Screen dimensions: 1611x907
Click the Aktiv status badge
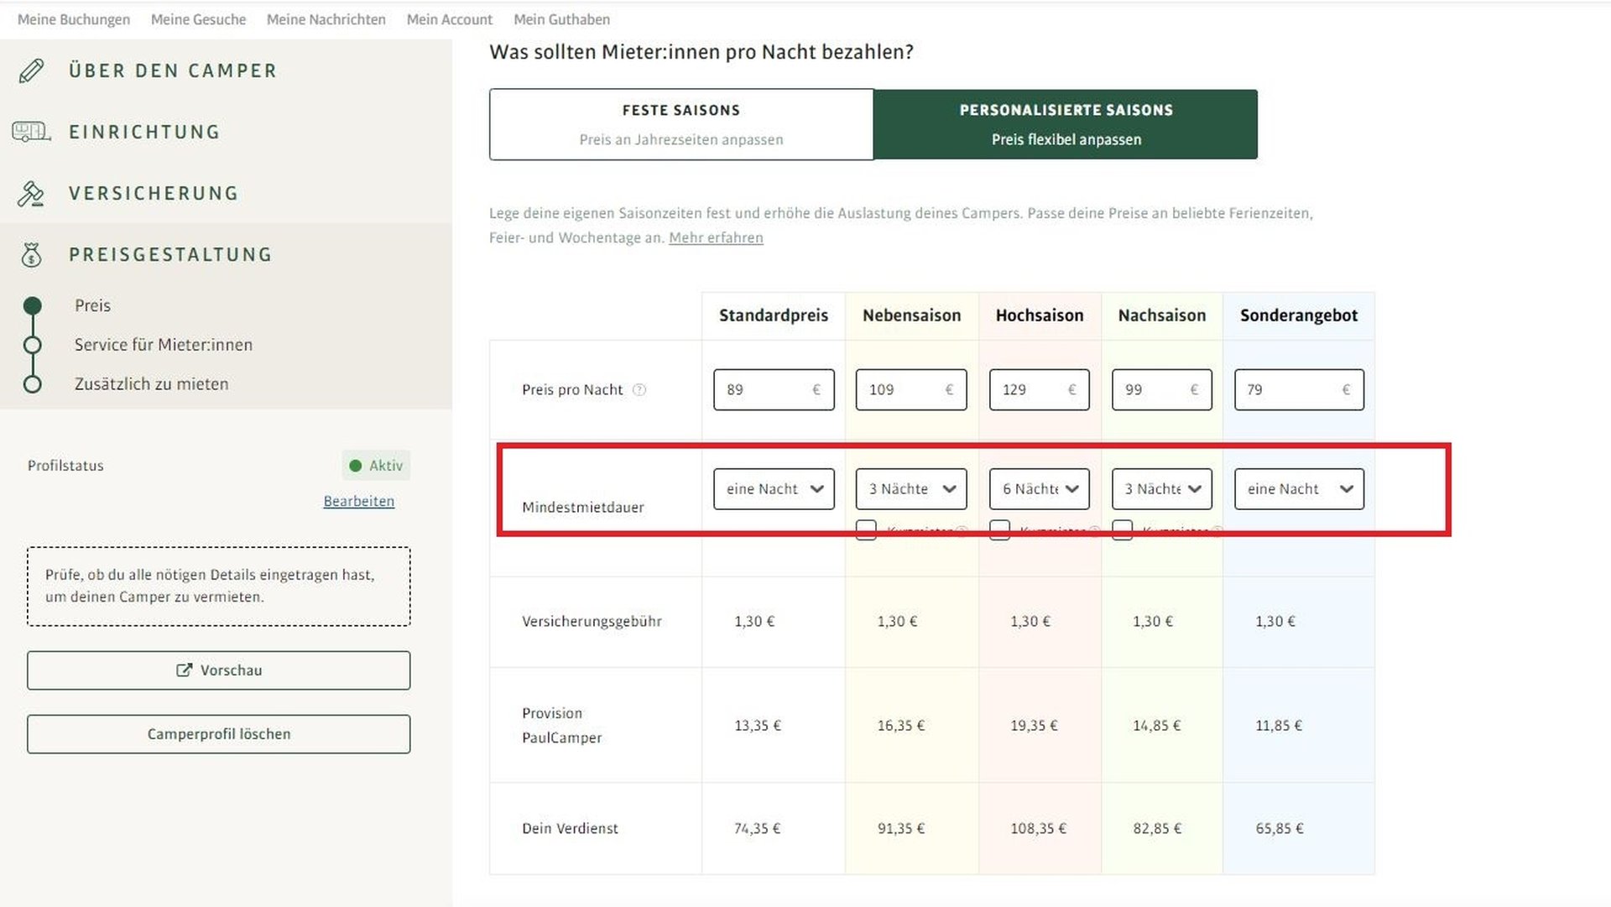[x=376, y=466]
